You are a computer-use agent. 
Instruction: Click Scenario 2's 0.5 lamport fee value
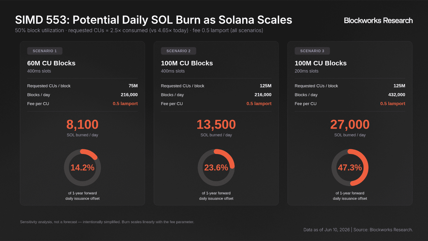click(259, 103)
